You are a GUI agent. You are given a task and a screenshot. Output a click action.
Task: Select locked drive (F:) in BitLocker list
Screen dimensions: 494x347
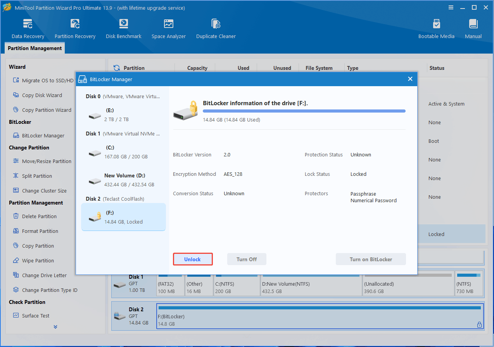(x=123, y=217)
